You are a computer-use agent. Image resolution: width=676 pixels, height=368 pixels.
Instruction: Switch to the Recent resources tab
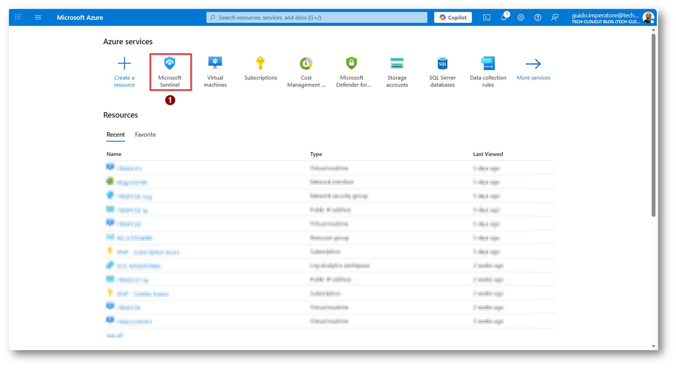[x=116, y=135]
